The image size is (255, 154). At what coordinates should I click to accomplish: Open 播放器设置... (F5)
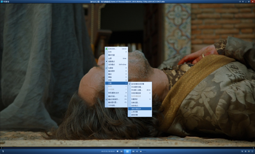[x=116, y=102]
